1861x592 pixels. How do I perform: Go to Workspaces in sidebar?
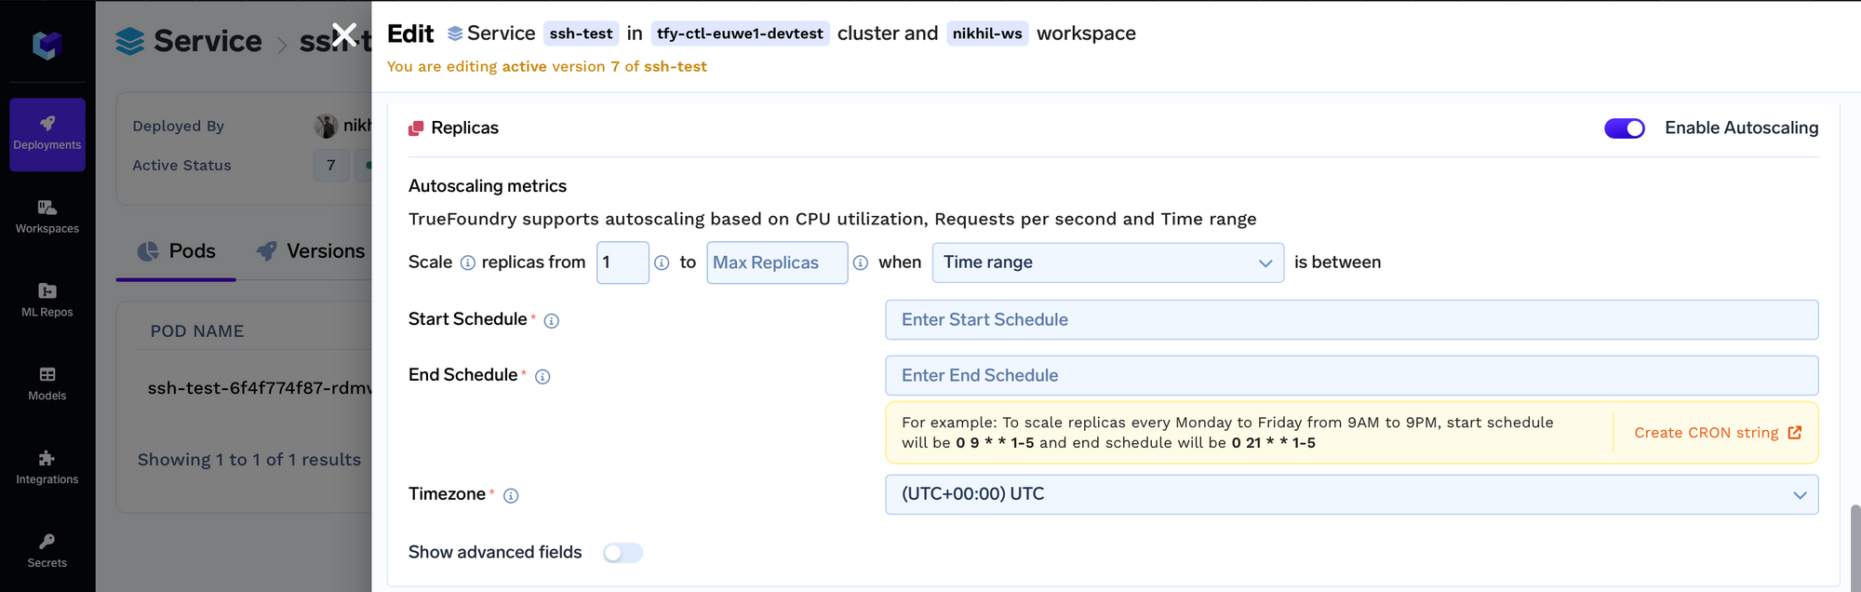pyautogui.click(x=47, y=216)
